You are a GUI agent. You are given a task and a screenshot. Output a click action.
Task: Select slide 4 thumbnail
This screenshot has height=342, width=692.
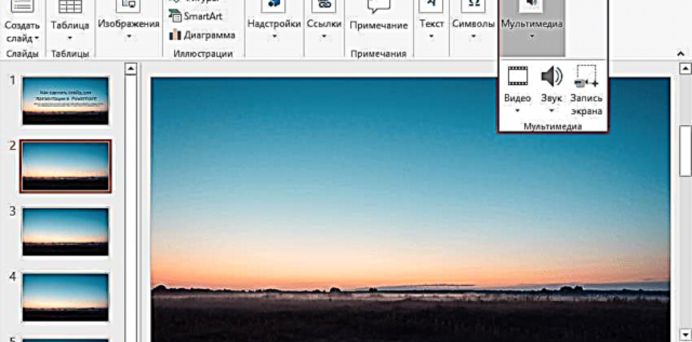pyautogui.click(x=65, y=296)
